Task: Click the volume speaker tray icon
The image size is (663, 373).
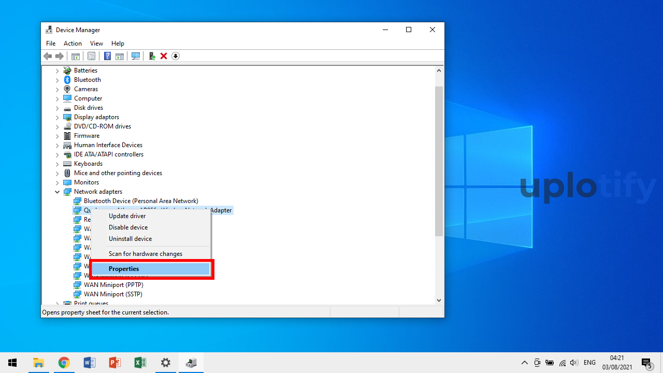Action: tap(574, 363)
